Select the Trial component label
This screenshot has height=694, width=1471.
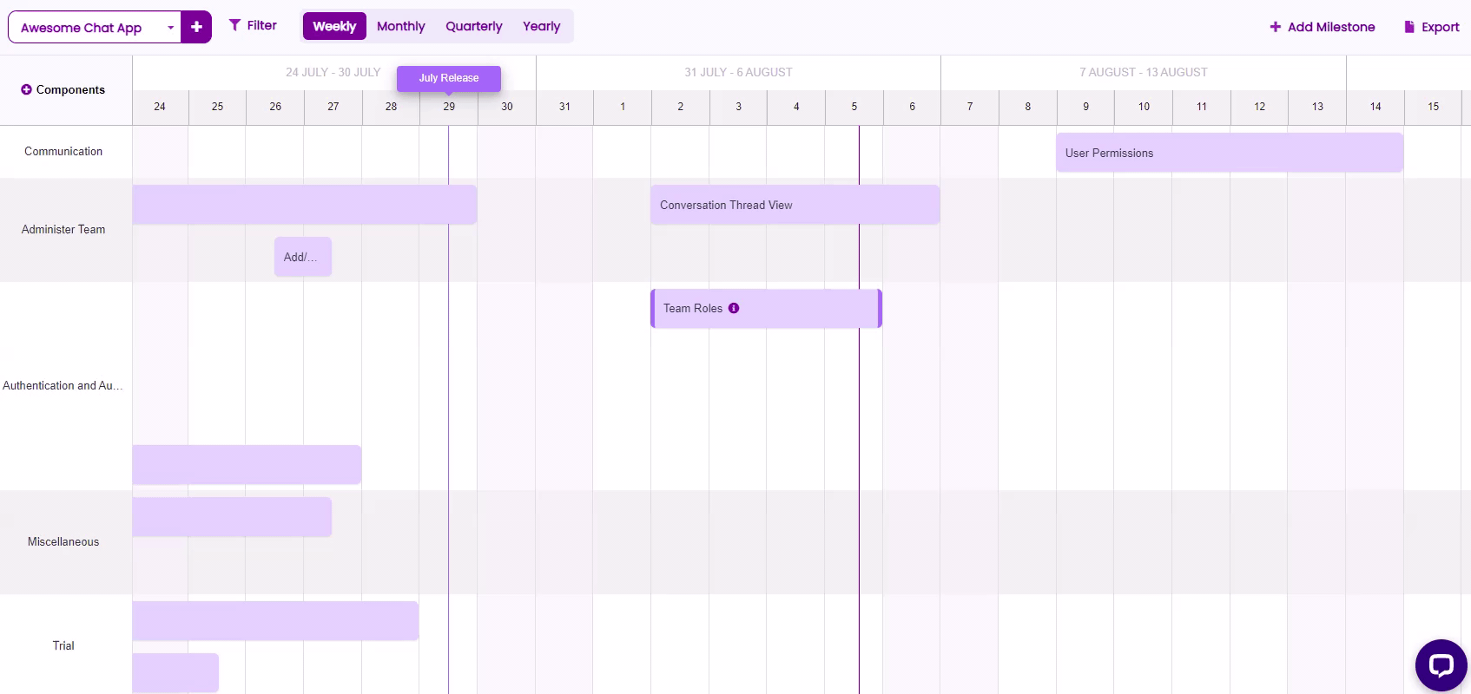coord(63,645)
